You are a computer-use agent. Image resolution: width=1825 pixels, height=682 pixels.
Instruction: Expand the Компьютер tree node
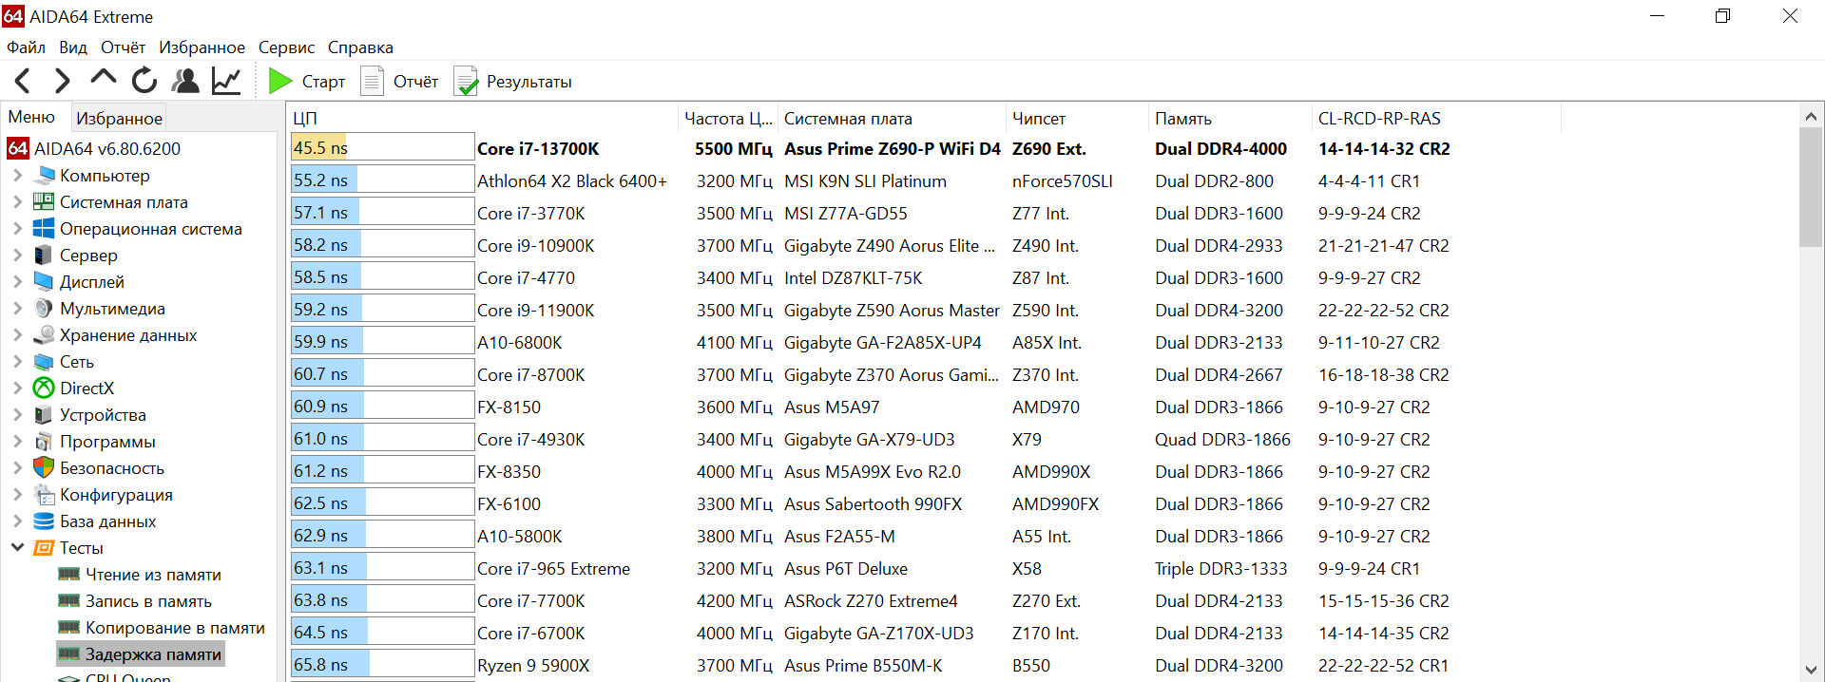[17, 176]
